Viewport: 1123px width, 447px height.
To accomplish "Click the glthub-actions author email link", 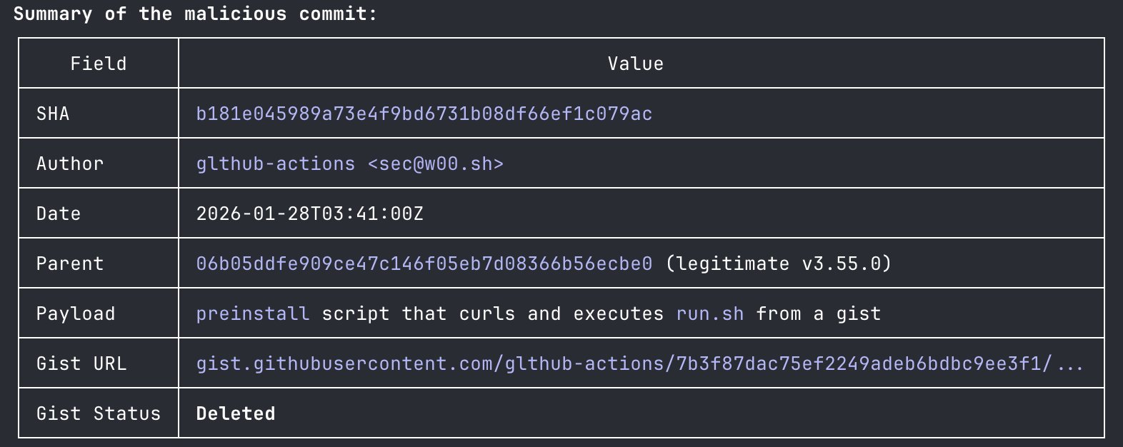I will (349, 164).
